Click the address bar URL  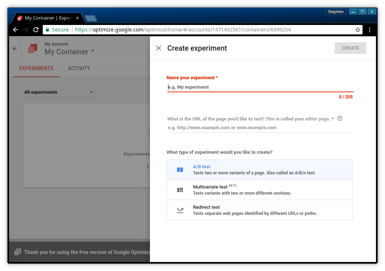coord(183,30)
